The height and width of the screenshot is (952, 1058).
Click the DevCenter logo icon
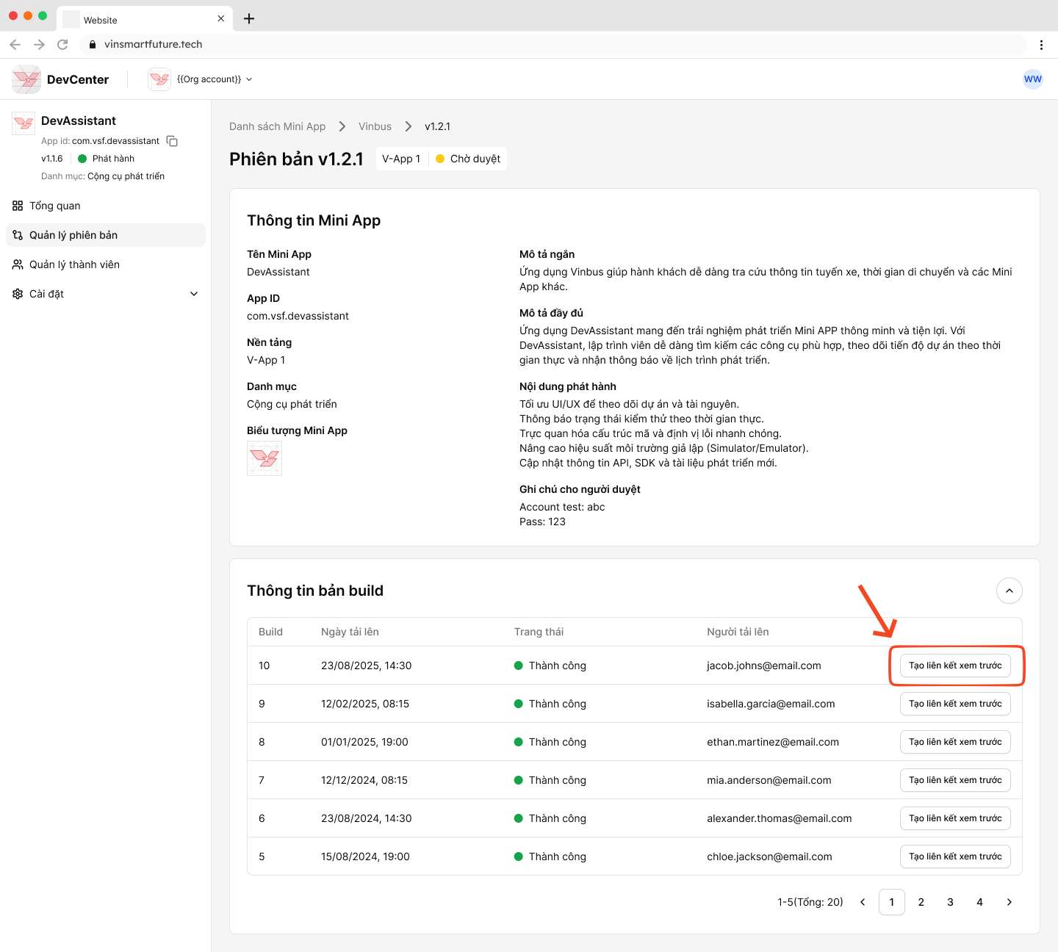pyautogui.click(x=26, y=79)
